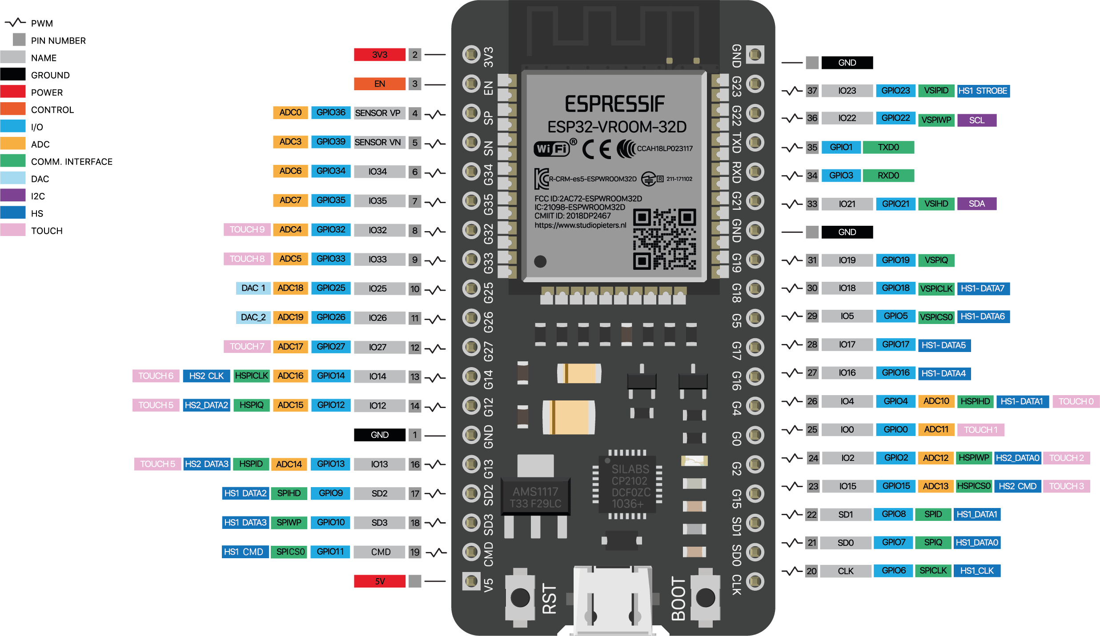Viewport: 1100px width, 636px height.
Task: Click the PWM wave next to pin number 37
Action: [x=792, y=91]
